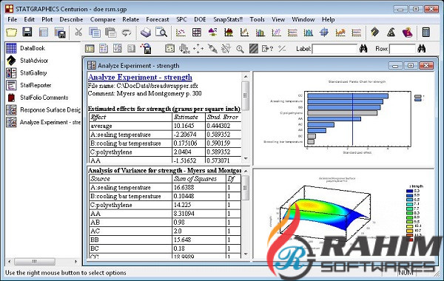
Task: Open the Relate menu
Action: click(x=130, y=19)
